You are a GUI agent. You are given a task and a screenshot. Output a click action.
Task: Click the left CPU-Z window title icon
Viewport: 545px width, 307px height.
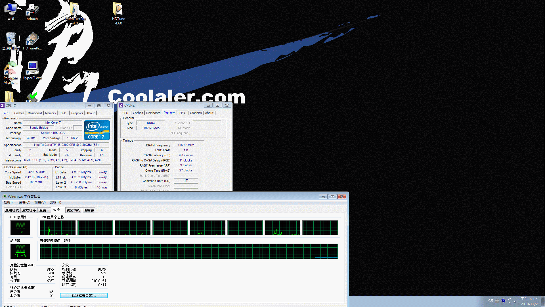coord(3,105)
